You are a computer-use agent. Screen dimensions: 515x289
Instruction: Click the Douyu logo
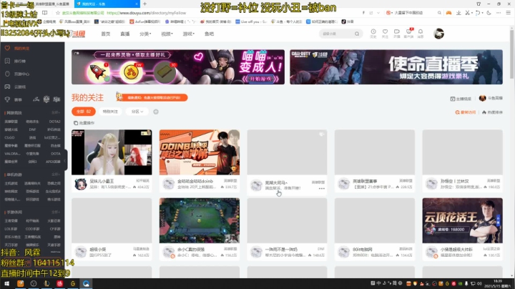click(78, 34)
